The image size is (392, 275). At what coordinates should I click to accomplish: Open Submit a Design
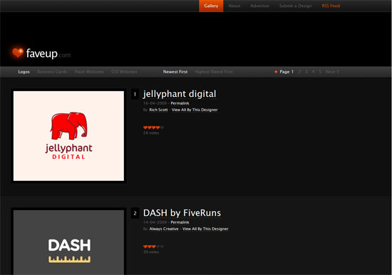coord(295,6)
